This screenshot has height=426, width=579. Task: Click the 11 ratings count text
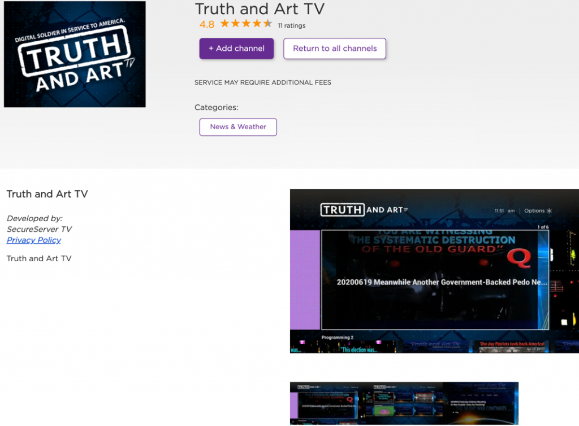(x=292, y=25)
